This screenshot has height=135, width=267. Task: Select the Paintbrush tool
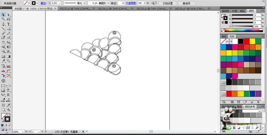coord(3,33)
